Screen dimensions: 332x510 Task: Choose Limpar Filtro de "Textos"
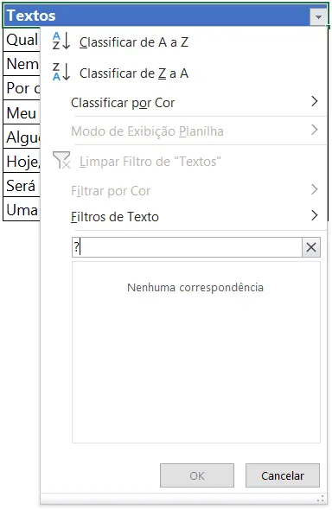click(x=150, y=162)
